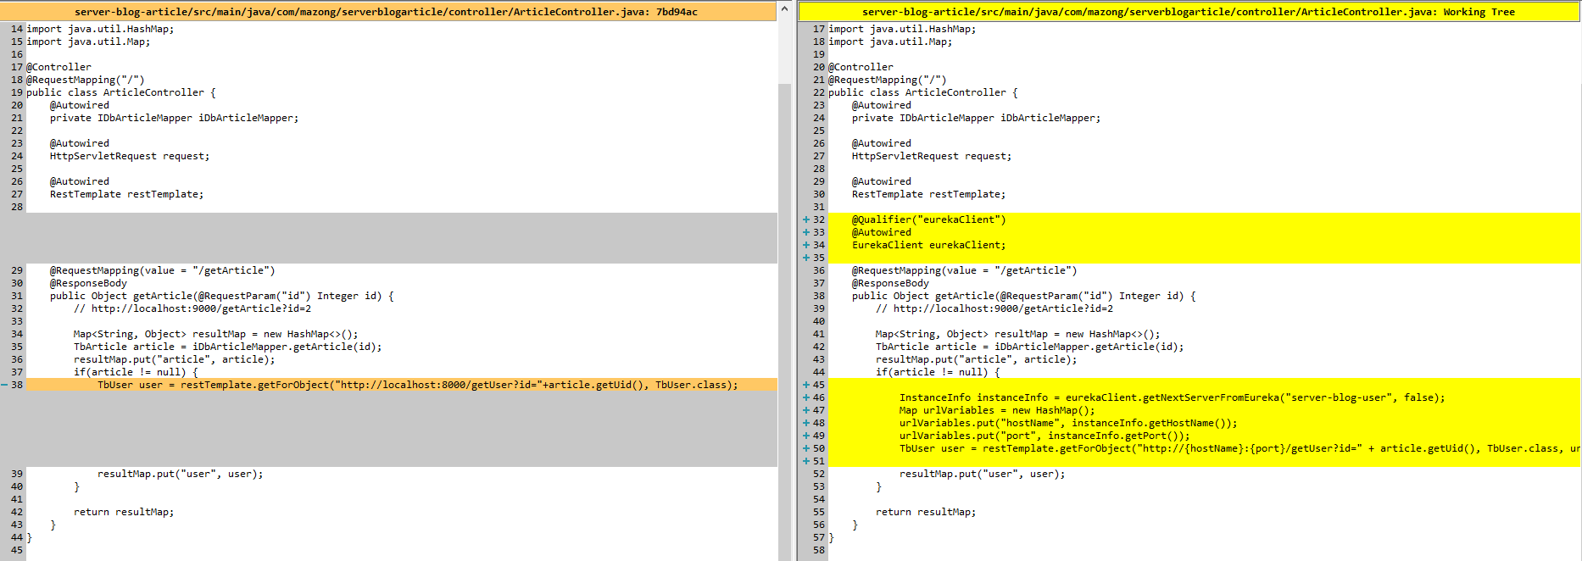1582x561 pixels.
Task: Click the EurekaClient eurekaClient declaration line
Action: [x=928, y=245]
